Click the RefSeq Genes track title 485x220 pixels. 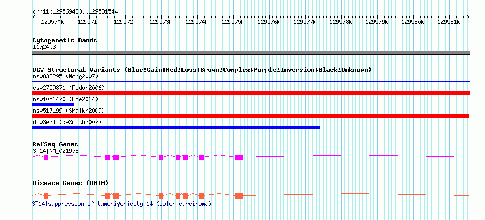[55, 145]
